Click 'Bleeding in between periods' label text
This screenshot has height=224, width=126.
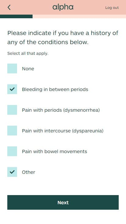click(x=55, y=89)
